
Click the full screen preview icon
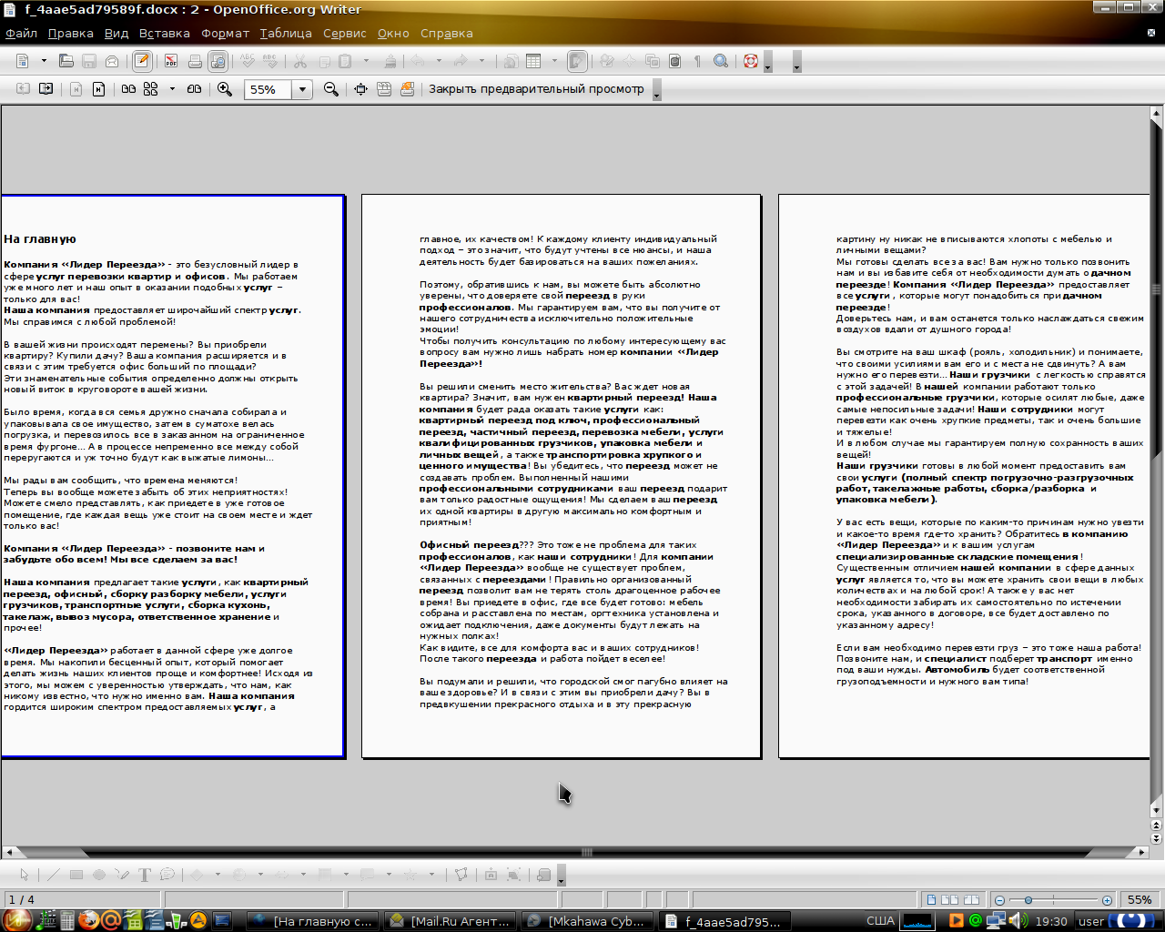(x=360, y=89)
